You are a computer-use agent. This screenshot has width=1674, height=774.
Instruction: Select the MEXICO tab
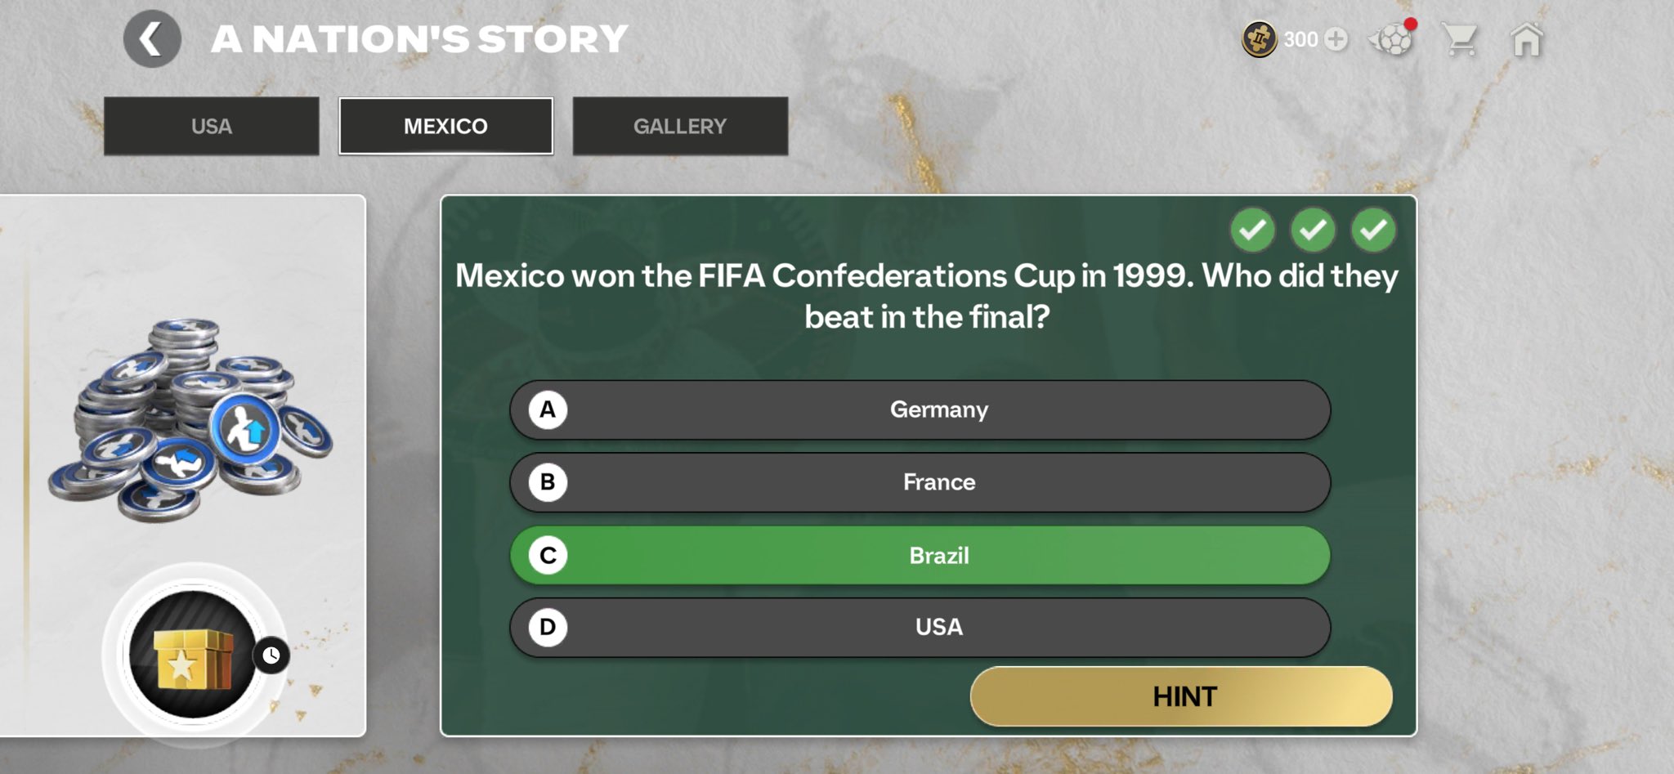445,127
